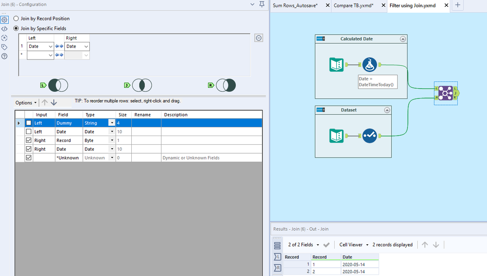Viewport: 487px width, 276px height.
Task: Click swap arrows for Date join row
Action: click(x=59, y=46)
